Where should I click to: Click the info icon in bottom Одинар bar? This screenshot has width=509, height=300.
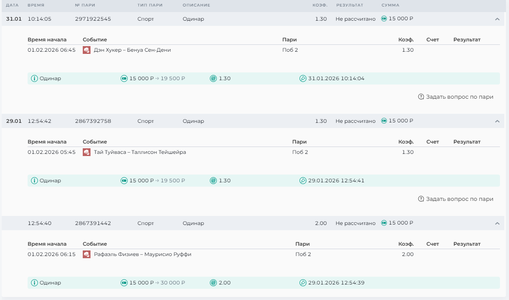(34, 283)
